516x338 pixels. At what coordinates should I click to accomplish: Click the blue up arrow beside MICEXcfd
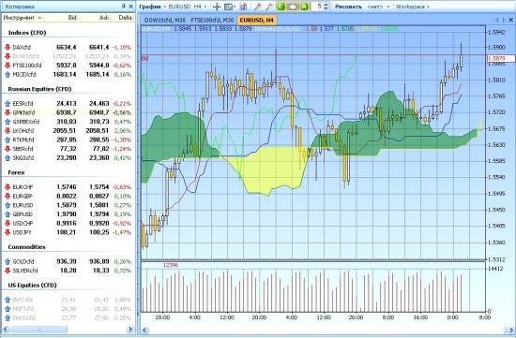pyautogui.click(x=8, y=75)
